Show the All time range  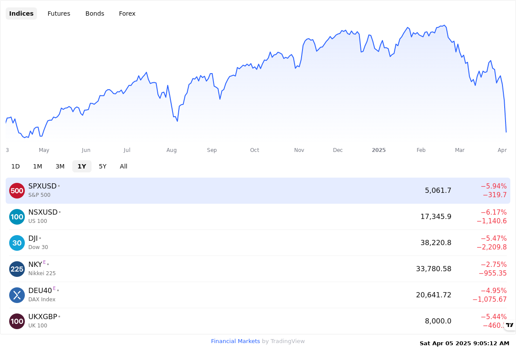[123, 166]
